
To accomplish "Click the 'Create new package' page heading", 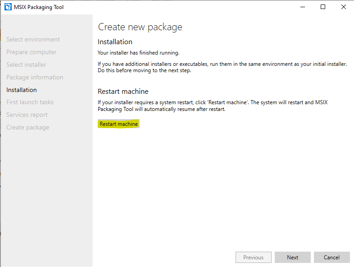I will point(140,27).
